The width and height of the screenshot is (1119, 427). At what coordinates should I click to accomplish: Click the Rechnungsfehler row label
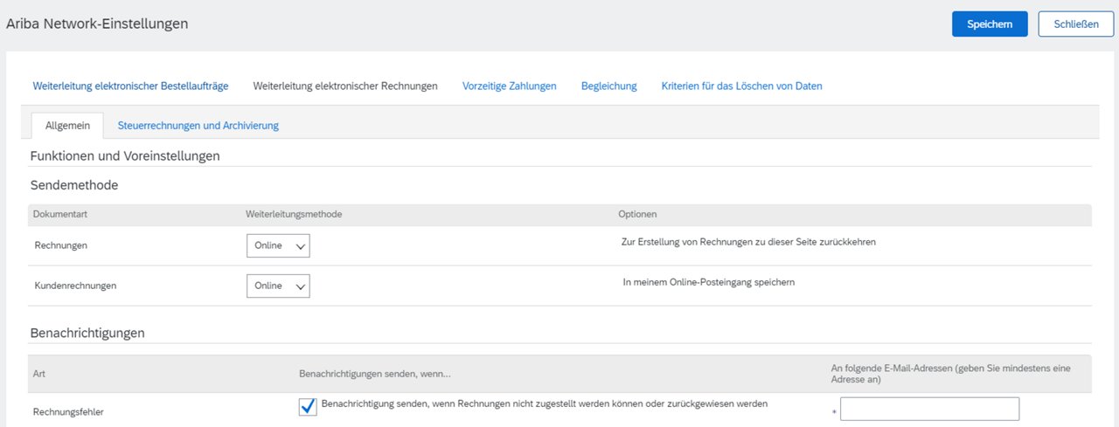68,411
